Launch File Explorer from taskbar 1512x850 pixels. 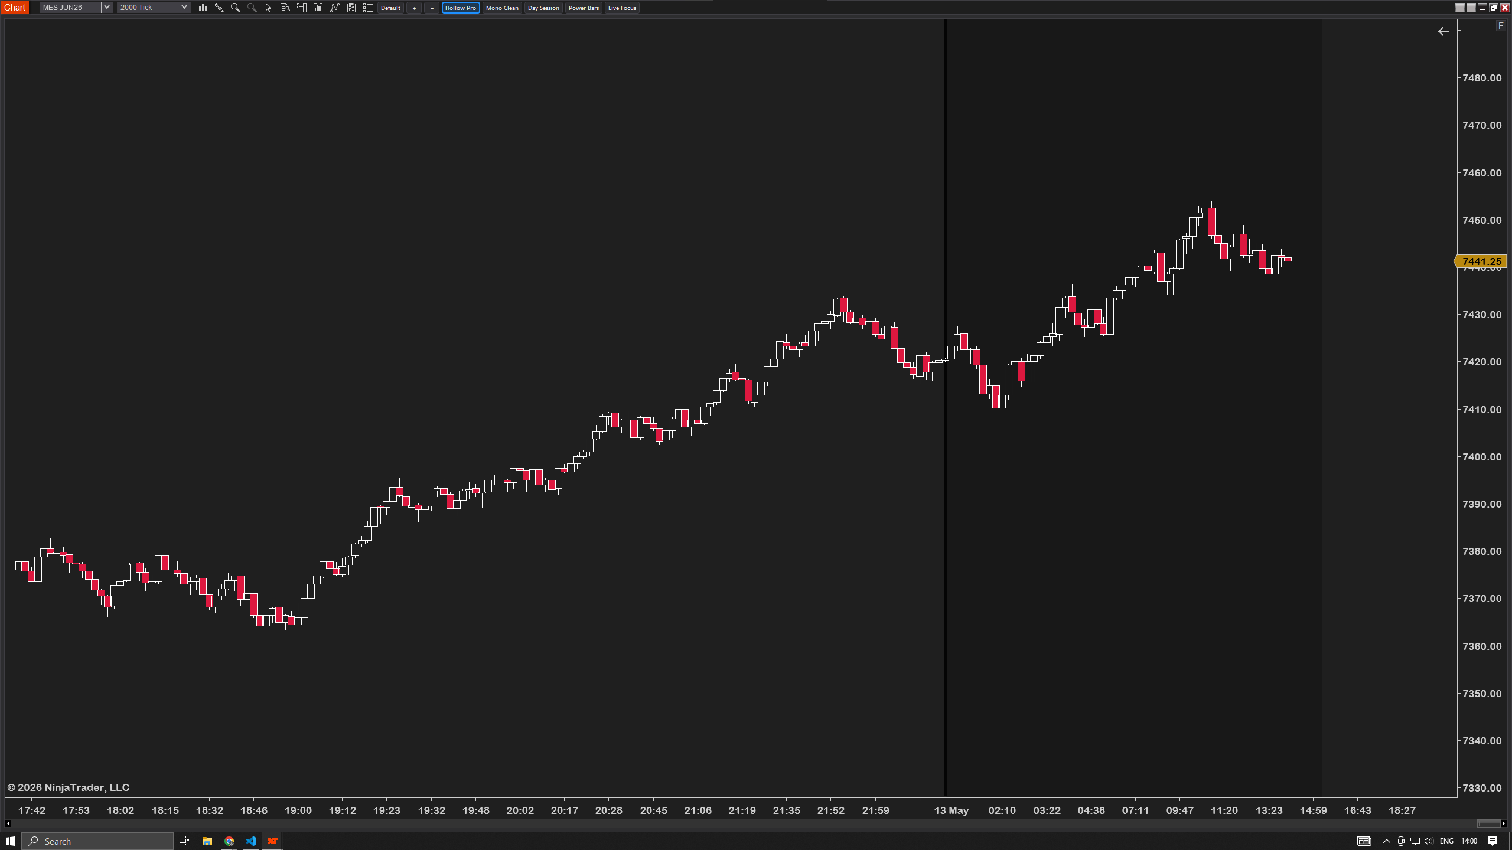tap(207, 841)
